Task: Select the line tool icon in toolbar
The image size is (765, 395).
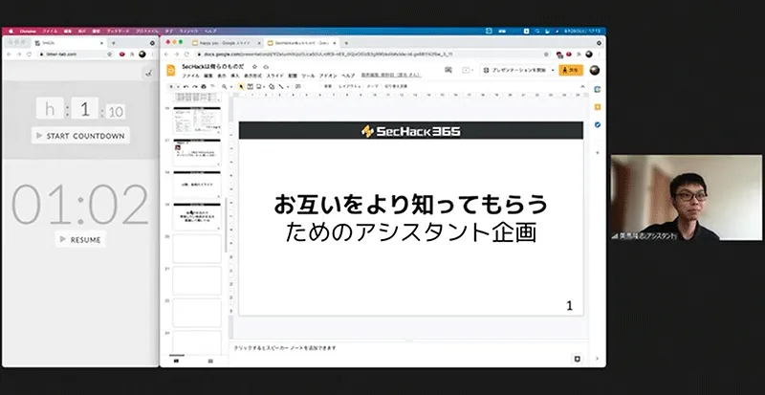Action: pos(281,86)
